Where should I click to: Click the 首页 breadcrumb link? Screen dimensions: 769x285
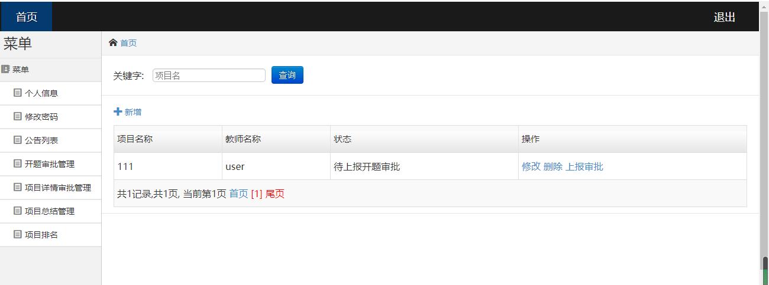128,43
